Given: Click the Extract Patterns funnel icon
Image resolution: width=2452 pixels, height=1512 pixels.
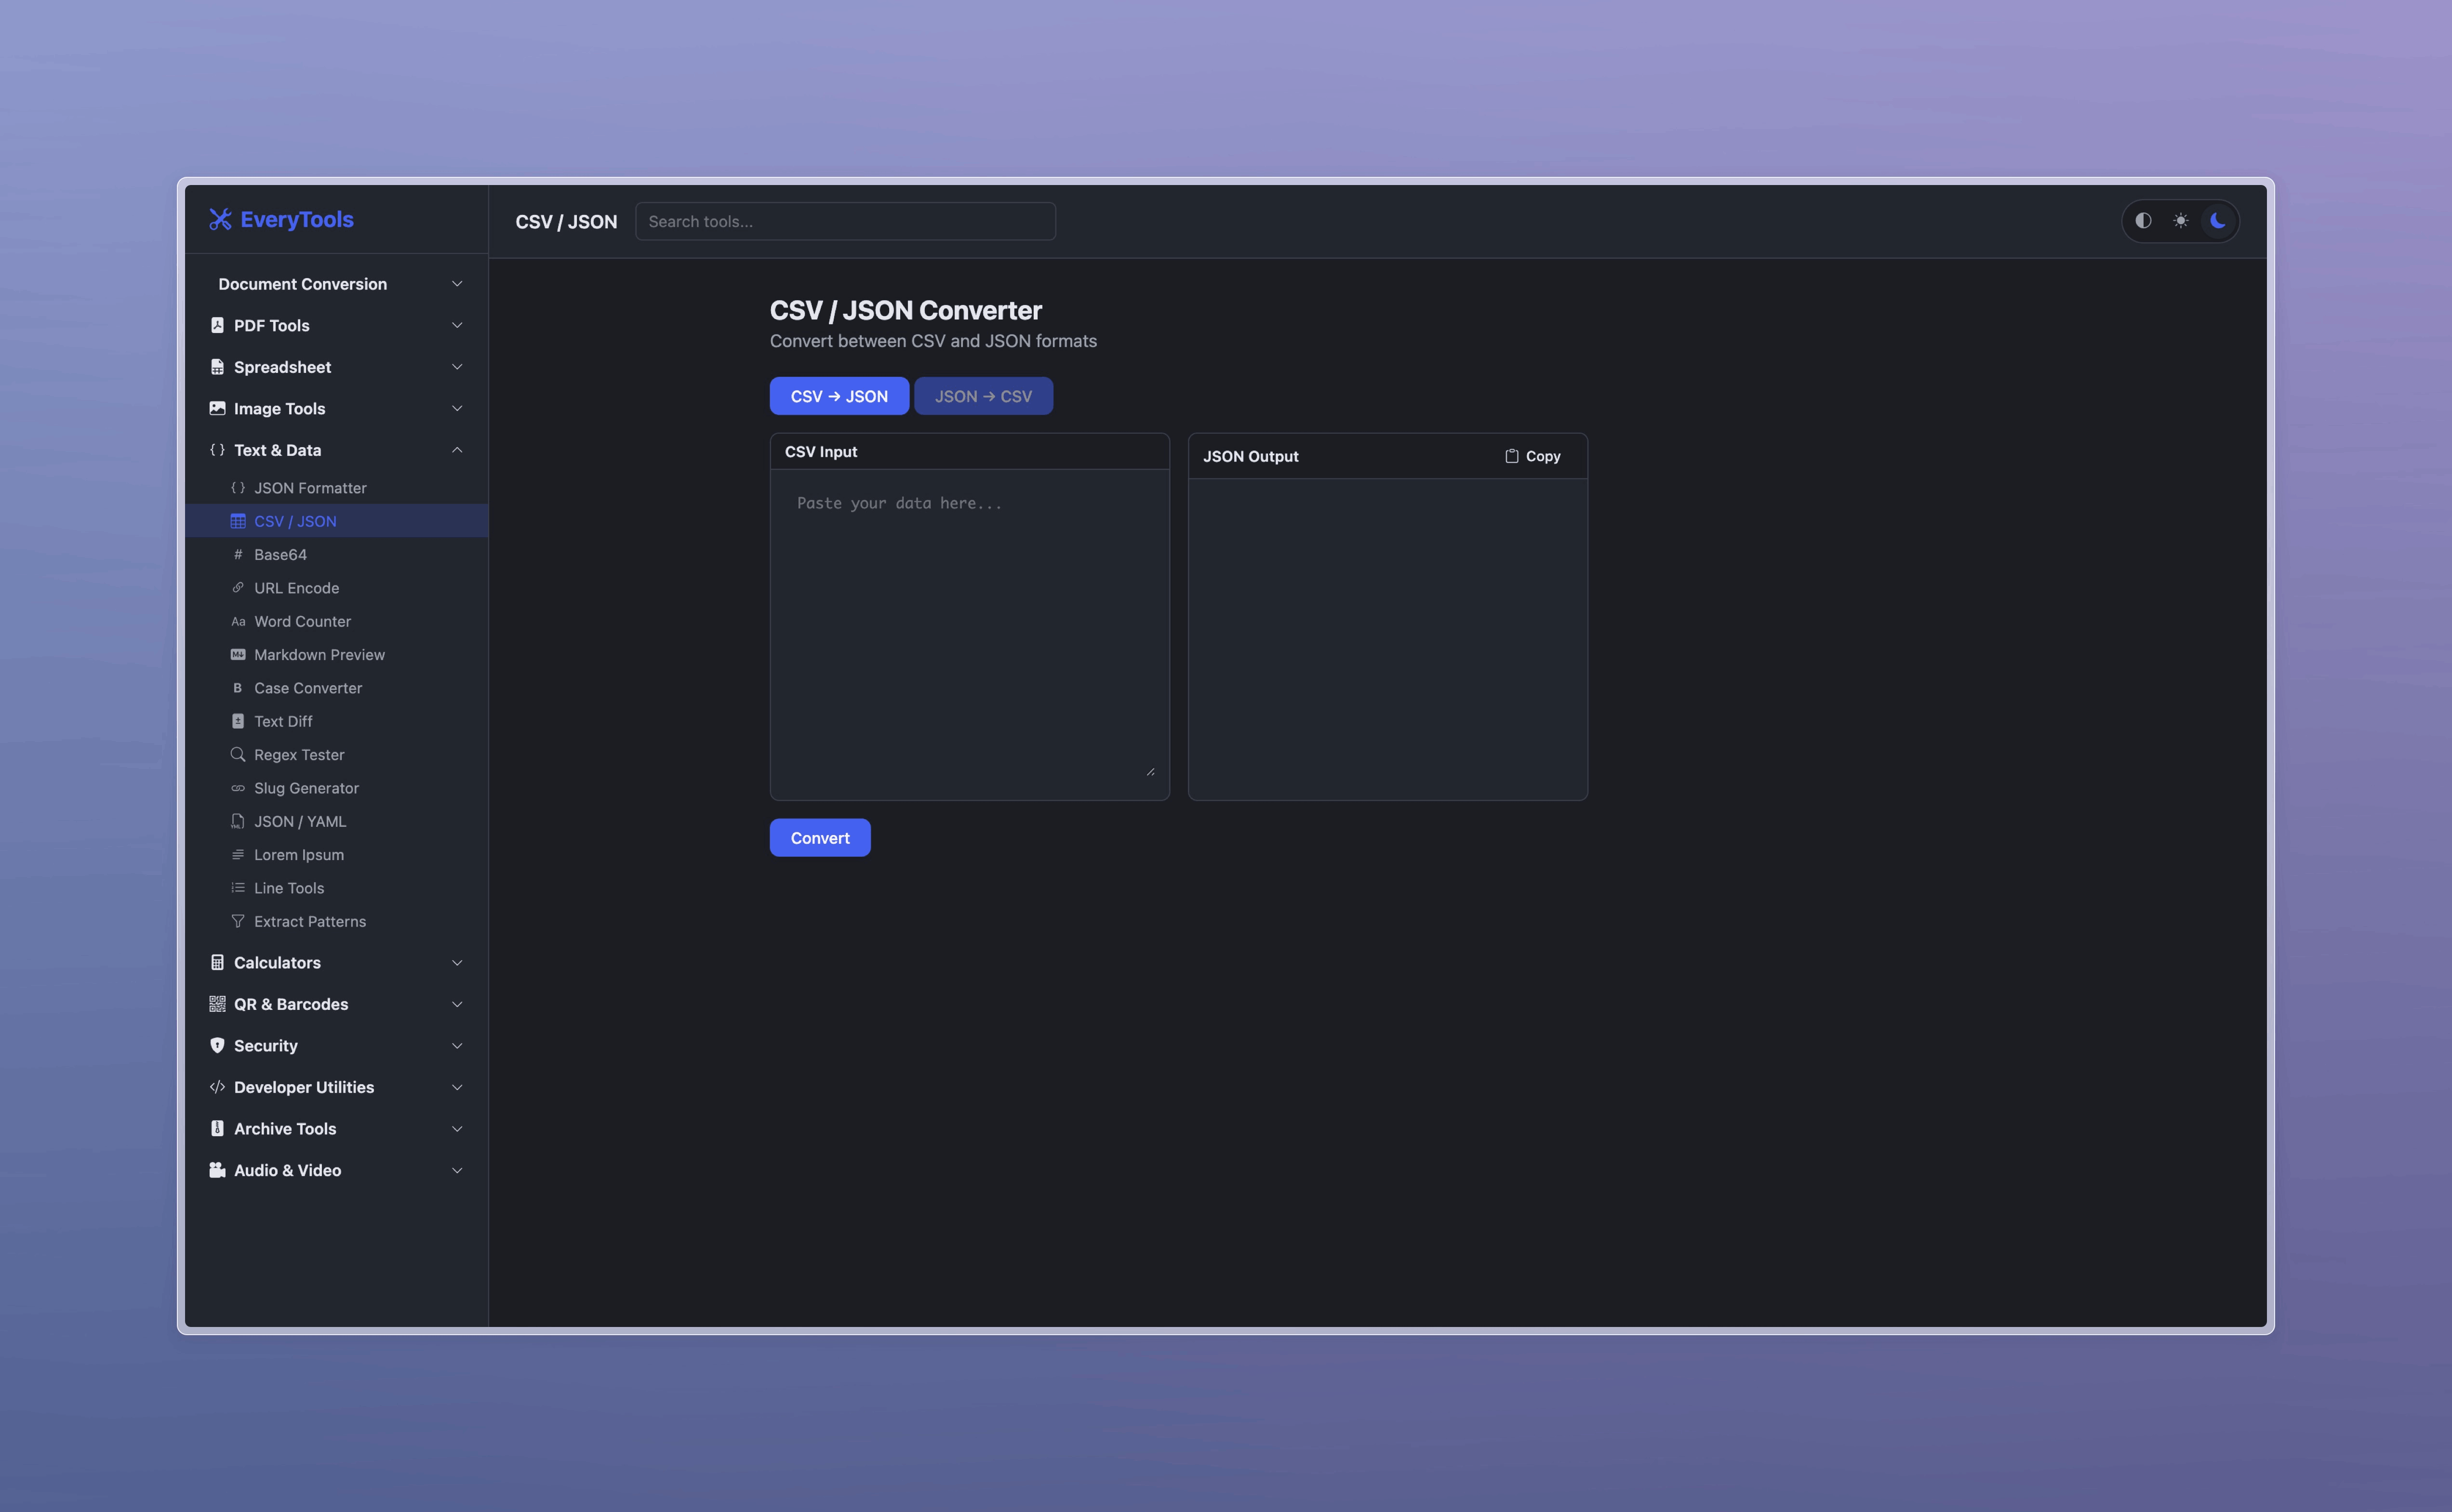Looking at the screenshot, I should pos(238,921).
